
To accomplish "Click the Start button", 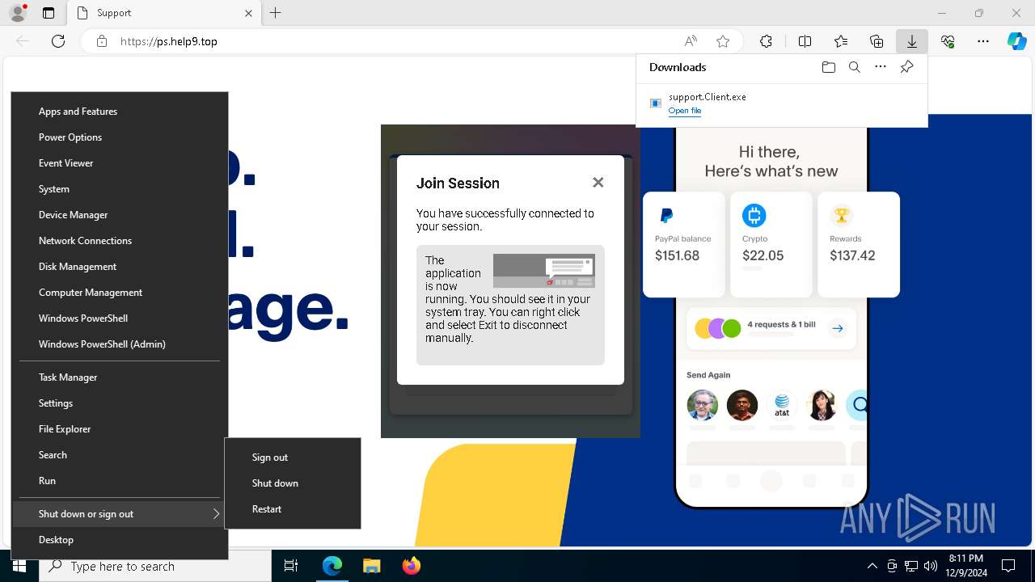I will click(x=19, y=566).
